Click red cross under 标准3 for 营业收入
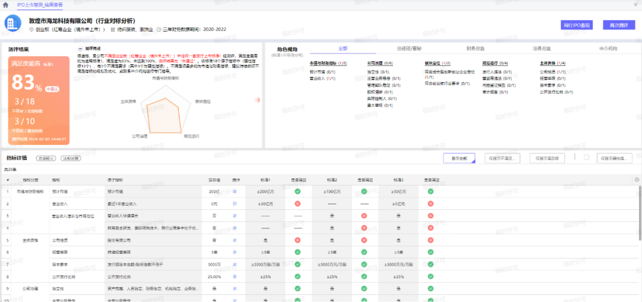Image resolution: width=642 pixels, height=302 pixels. click(430, 203)
